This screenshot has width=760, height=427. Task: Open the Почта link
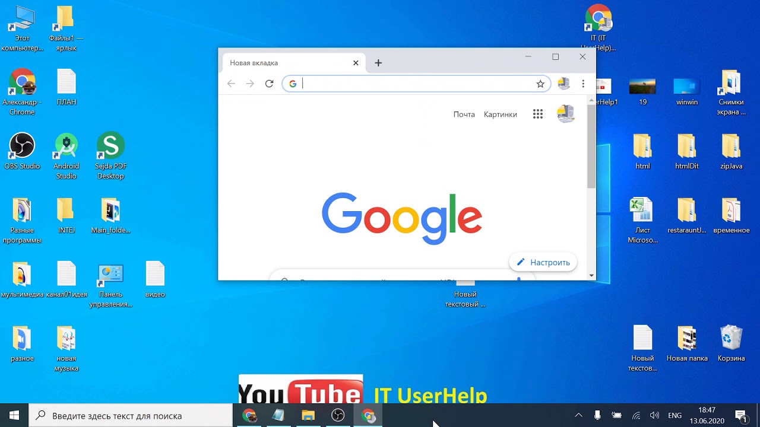click(464, 114)
